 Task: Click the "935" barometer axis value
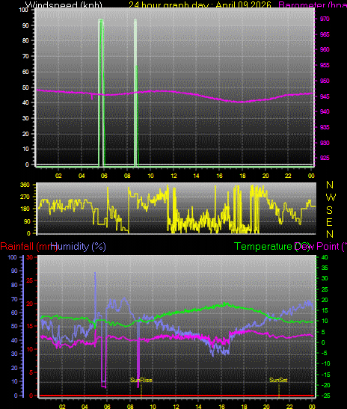click(x=325, y=127)
